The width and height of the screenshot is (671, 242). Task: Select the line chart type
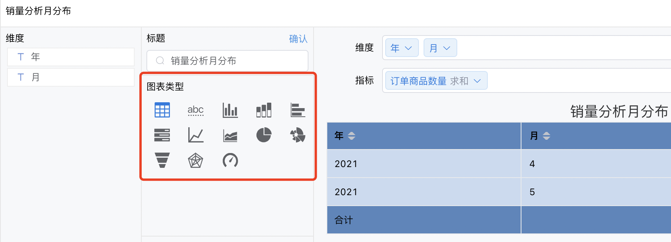point(196,135)
